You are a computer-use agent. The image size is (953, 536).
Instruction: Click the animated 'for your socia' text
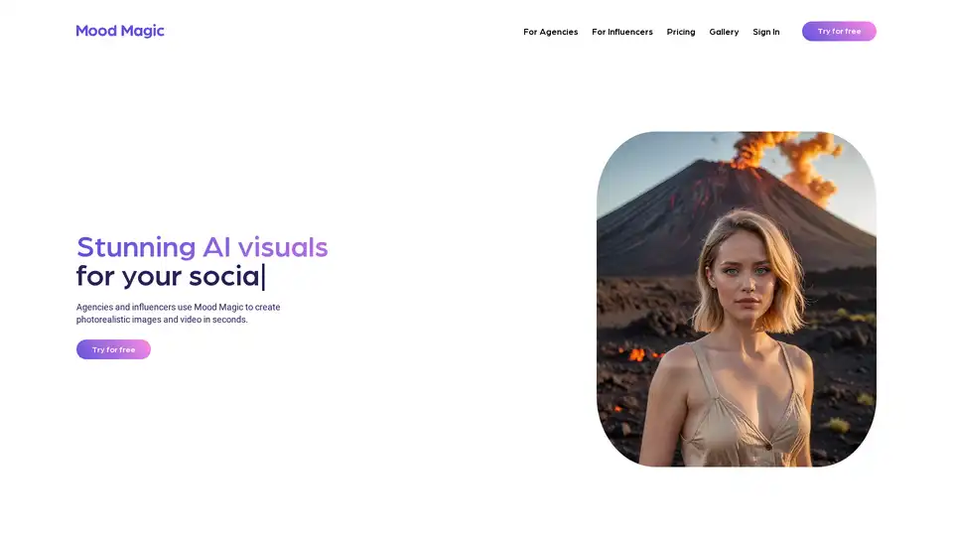(x=170, y=276)
